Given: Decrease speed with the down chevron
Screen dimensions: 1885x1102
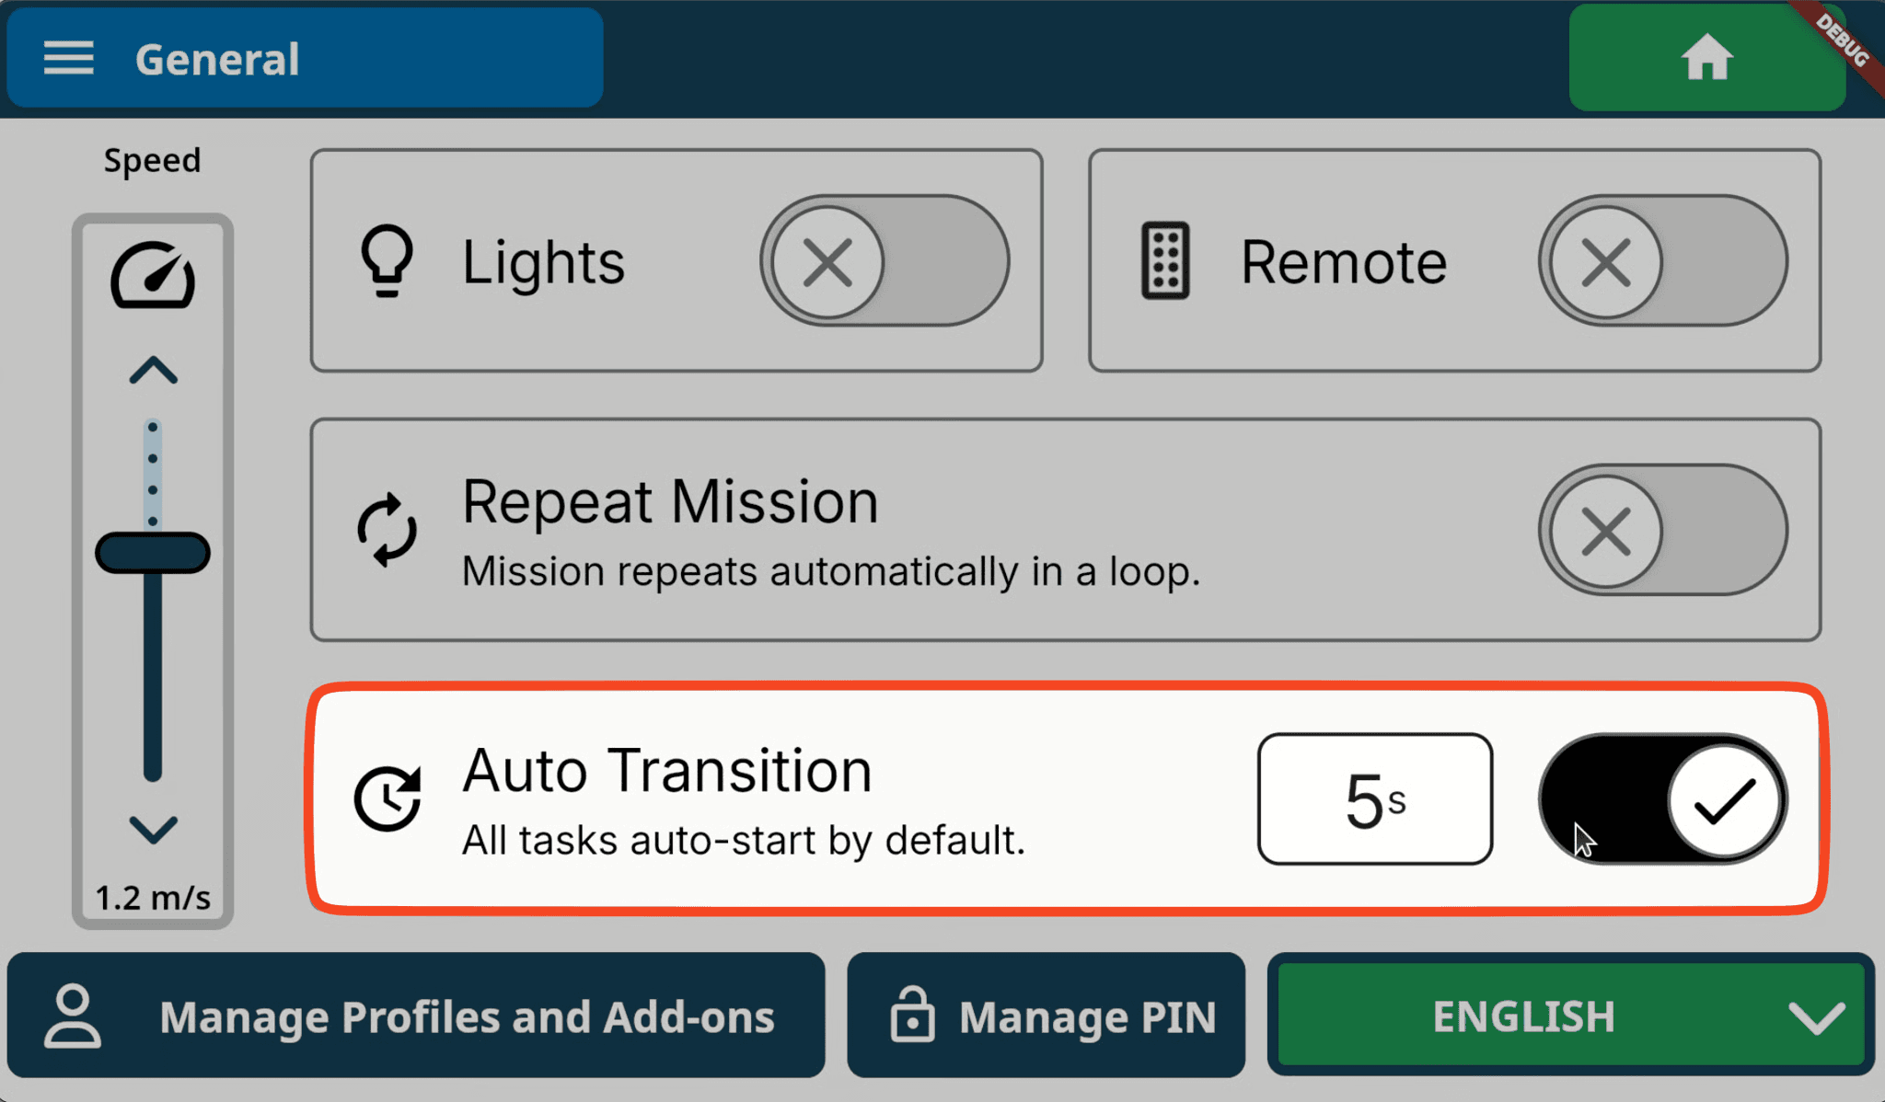Looking at the screenshot, I should point(153,829).
